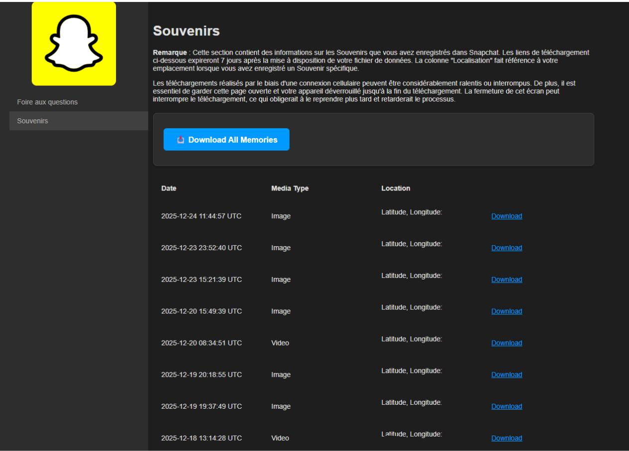Viewport: 629px width, 451px height.
Task: Download the 2025-12-23 23:52:40 image
Action: click(x=507, y=248)
